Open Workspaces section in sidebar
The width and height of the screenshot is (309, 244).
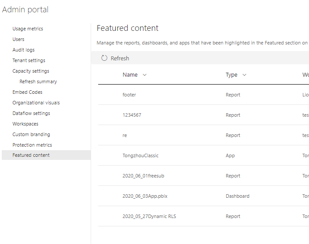point(25,124)
